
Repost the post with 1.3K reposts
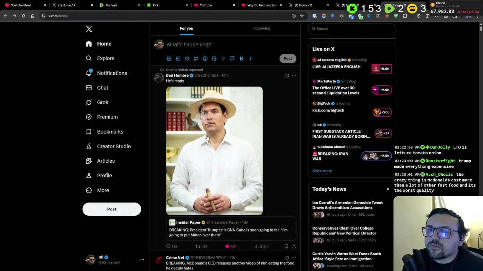202,247
